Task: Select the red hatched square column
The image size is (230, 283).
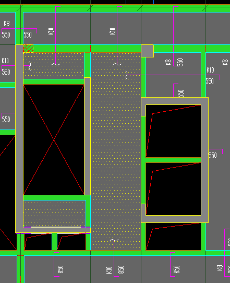Action: pos(28,49)
